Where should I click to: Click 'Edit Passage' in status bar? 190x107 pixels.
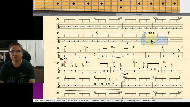click(118, 101)
